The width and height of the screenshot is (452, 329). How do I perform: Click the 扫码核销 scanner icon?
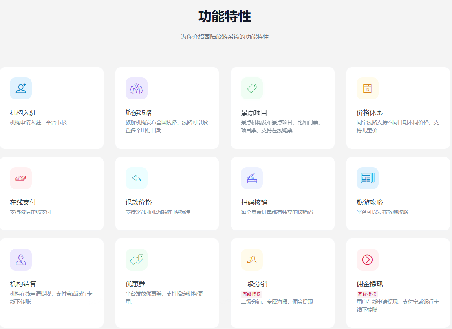tap(252, 178)
